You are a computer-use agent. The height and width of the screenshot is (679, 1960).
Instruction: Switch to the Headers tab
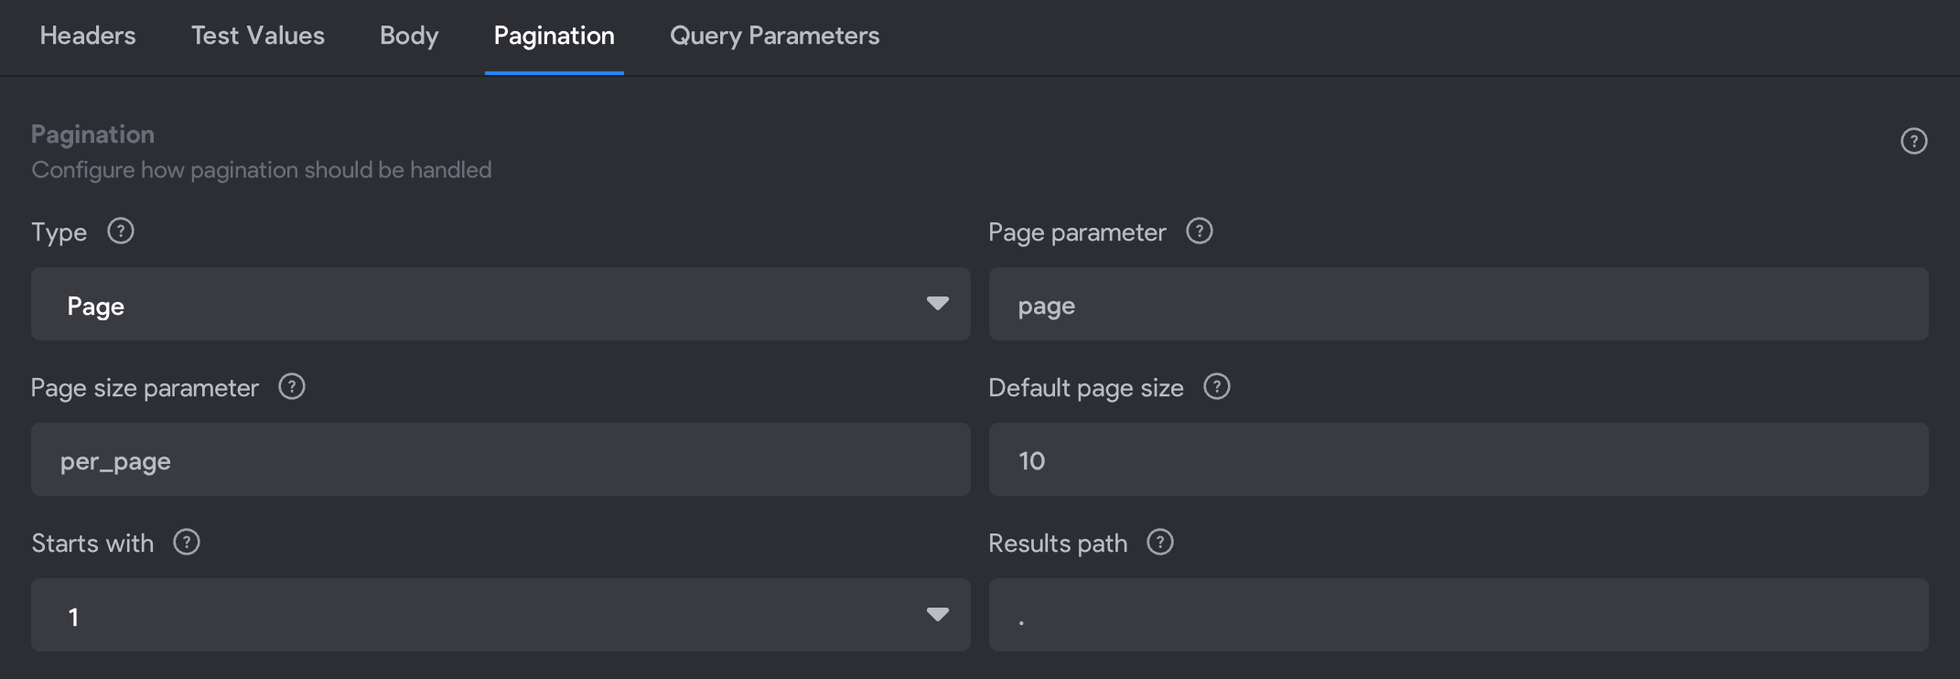88,36
